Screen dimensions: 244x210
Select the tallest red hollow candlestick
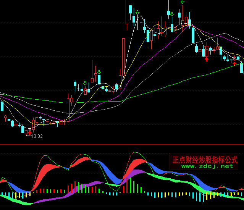coord(123,57)
